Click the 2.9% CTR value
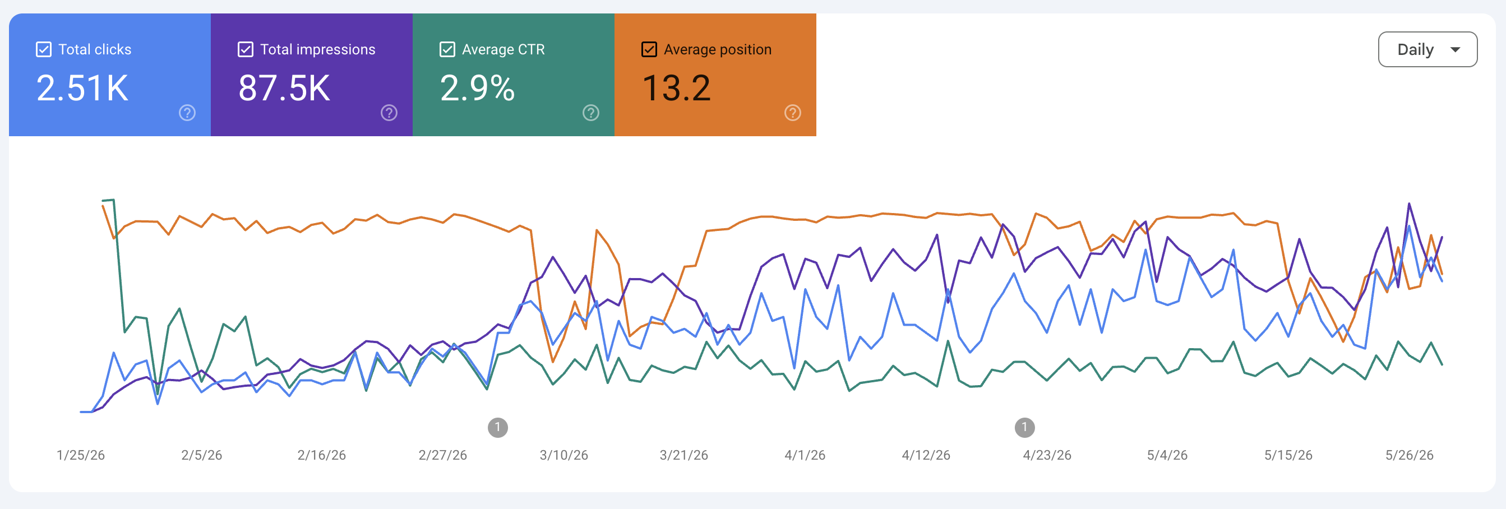Viewport: 1506px width, 509px height. 477,88
